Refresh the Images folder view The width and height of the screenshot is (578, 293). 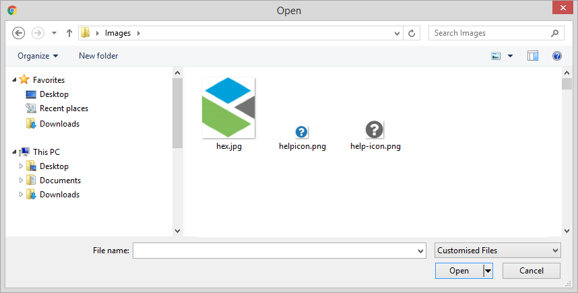[412, 34]
